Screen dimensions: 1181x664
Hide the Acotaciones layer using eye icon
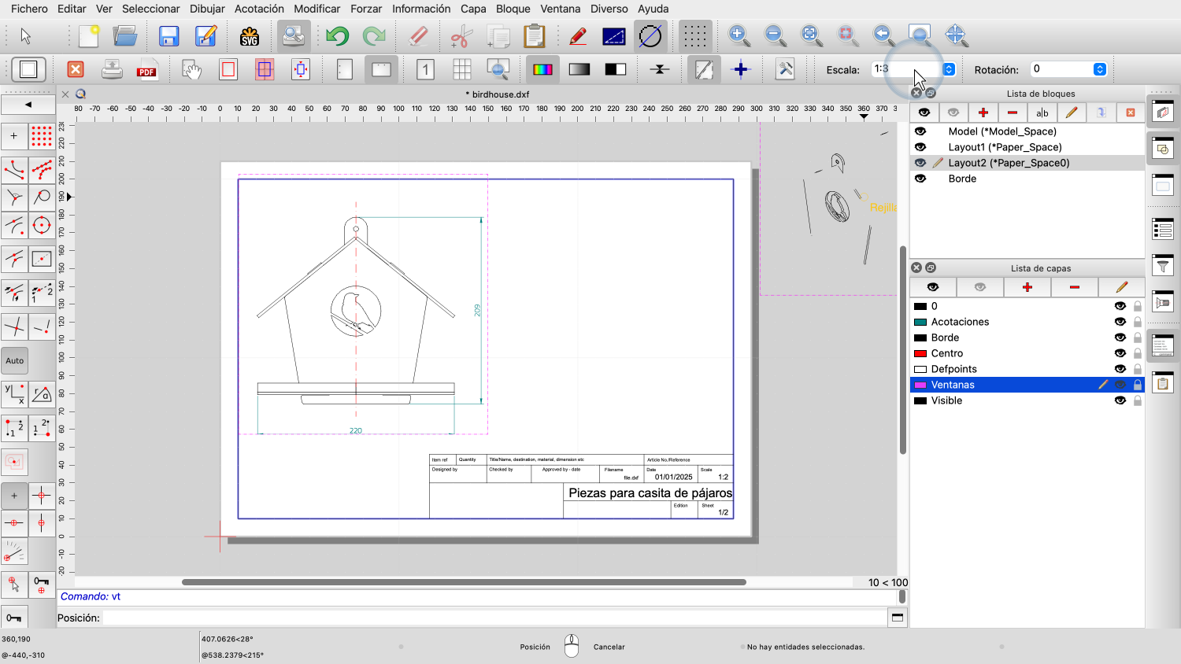click(x=1120, y=322)
